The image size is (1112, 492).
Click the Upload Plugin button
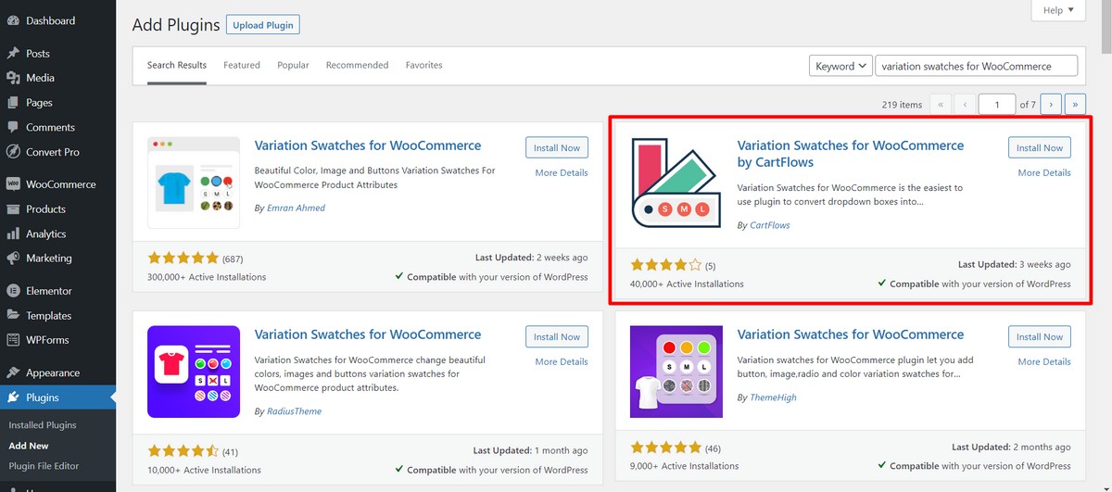click(263, 25)
